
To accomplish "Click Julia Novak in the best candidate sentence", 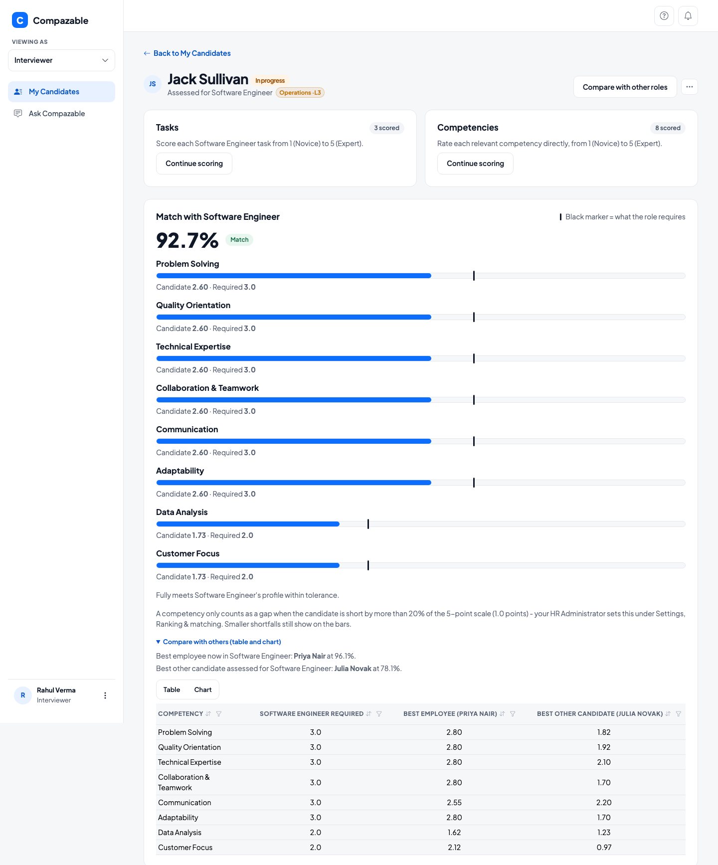I will click(x=353, y=669).
